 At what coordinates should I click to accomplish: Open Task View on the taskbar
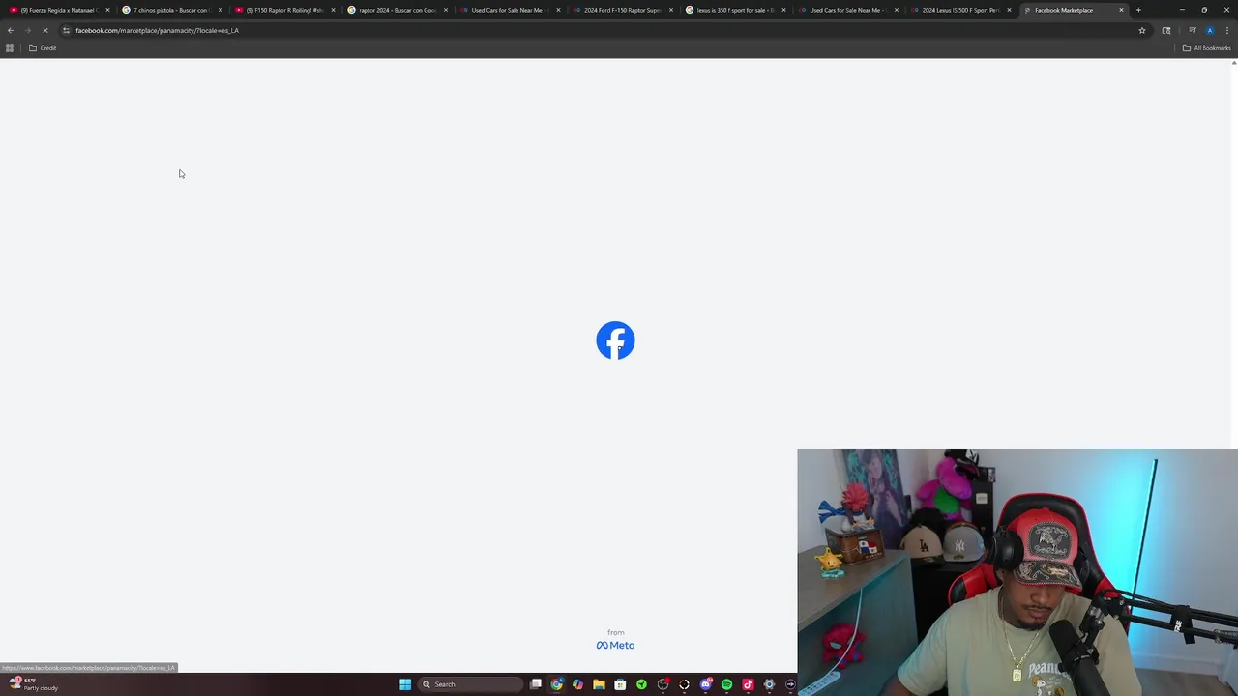pyautogui.click(x=536, y=684)
